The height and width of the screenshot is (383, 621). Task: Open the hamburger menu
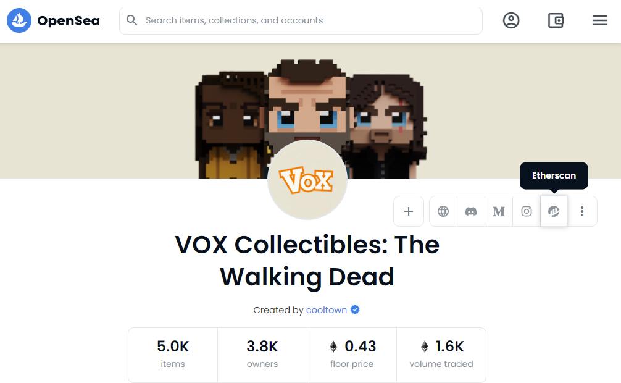[599, 20]
